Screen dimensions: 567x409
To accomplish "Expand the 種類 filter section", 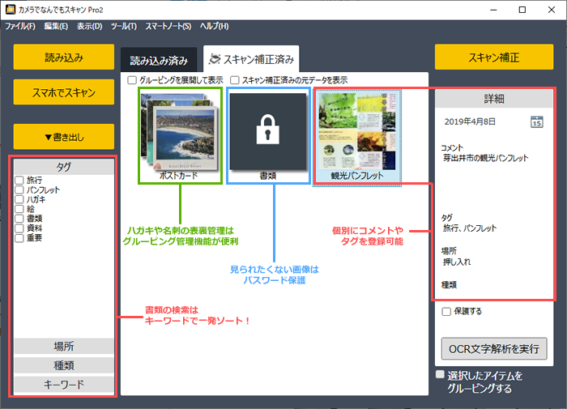I will coord(62,365).
